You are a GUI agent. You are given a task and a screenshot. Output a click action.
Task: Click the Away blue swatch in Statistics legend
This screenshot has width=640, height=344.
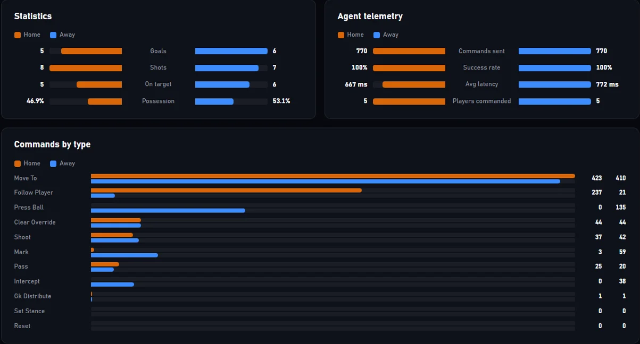tap(53, 35)
